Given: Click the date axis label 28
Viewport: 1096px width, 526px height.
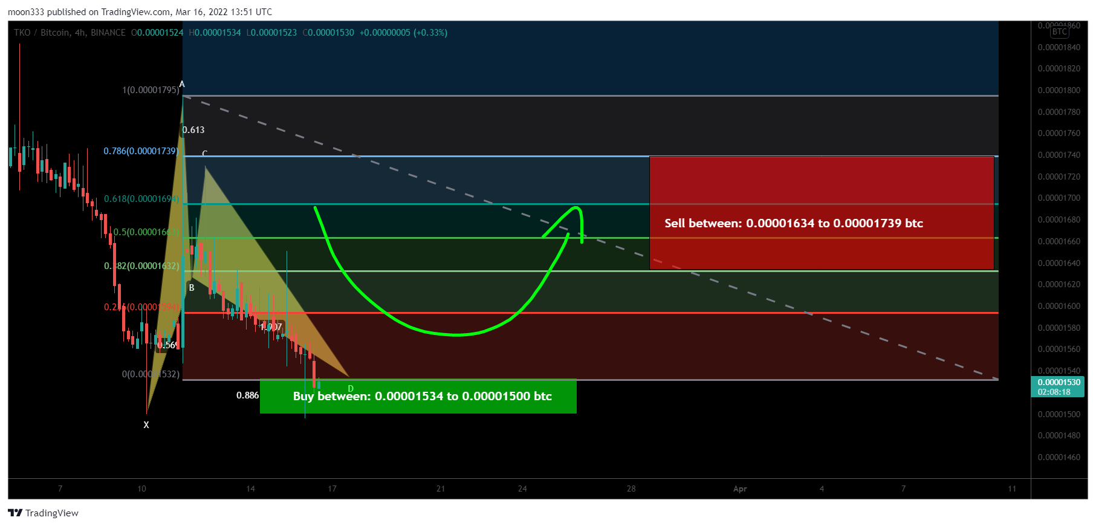Looking at the screenshot, I should tap(631, 489).
